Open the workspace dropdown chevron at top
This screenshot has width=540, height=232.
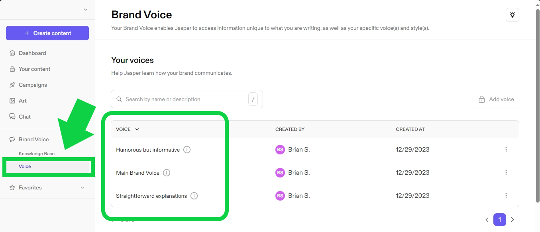coord(86,10)
